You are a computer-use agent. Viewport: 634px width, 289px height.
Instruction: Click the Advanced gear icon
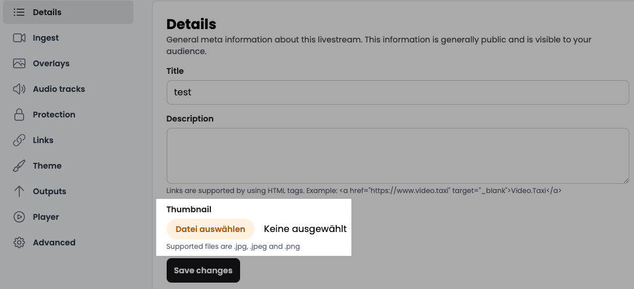pos(19,242)
